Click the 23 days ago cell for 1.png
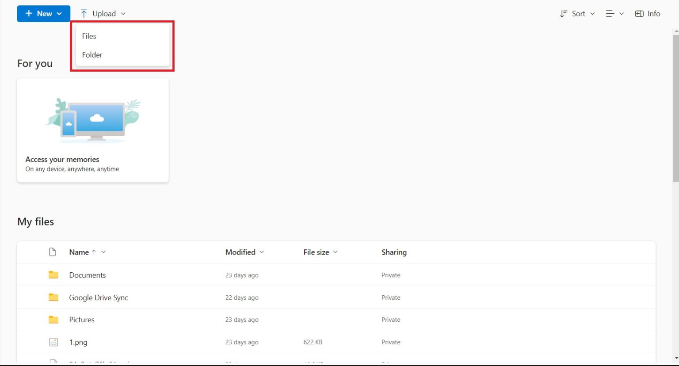 click(242, 342)
